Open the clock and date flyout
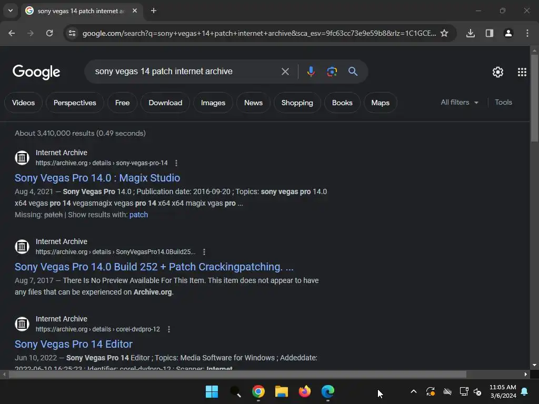Screen dimensions: 539x404 click(503, 391)
